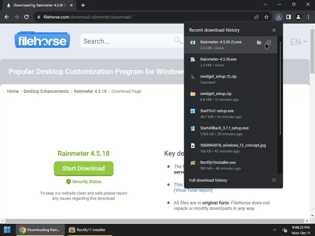
Task: Open Chrome's three-dot menu
Action: pos(308,17)
